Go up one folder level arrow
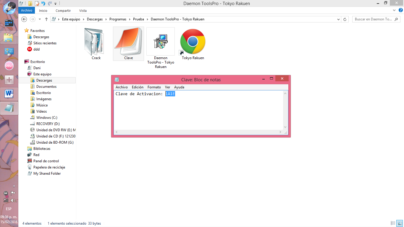404x227 pixels. [x=46, y=19]
